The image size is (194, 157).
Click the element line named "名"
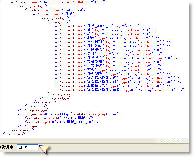[x=105, y=34]
